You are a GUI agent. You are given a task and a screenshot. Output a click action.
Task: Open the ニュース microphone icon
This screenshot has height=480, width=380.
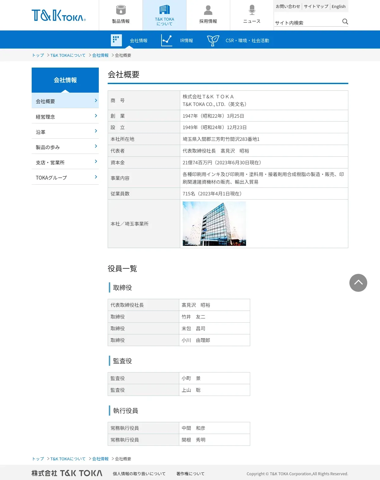point(252,10)
